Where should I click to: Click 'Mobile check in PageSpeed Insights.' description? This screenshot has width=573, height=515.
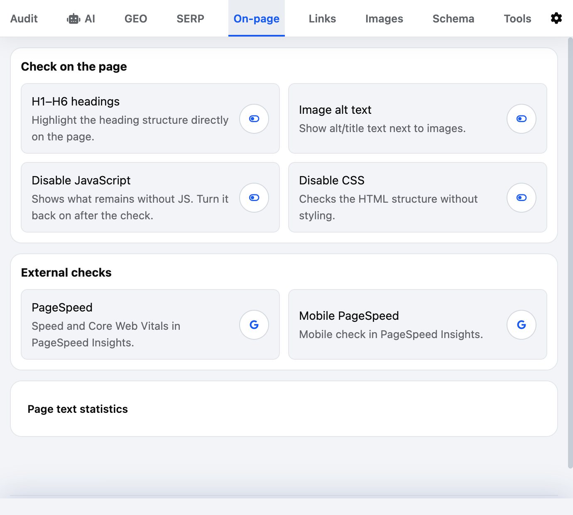click(391, 334)
